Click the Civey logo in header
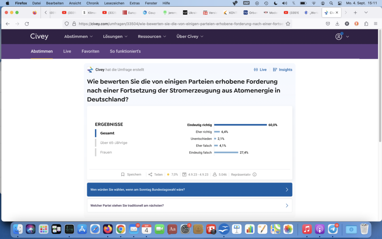Image resolution: width=382 pixels, height=239 pixels. [39, 37]
